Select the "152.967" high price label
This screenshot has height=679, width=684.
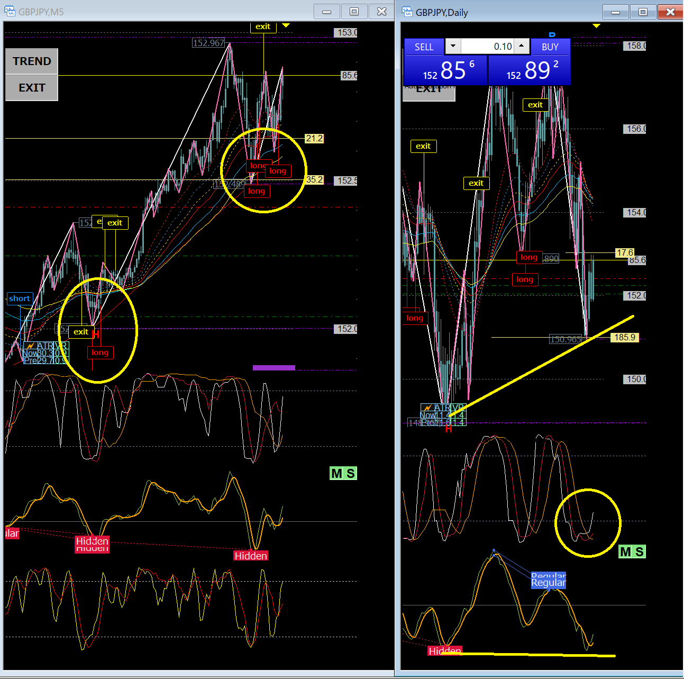208,43
